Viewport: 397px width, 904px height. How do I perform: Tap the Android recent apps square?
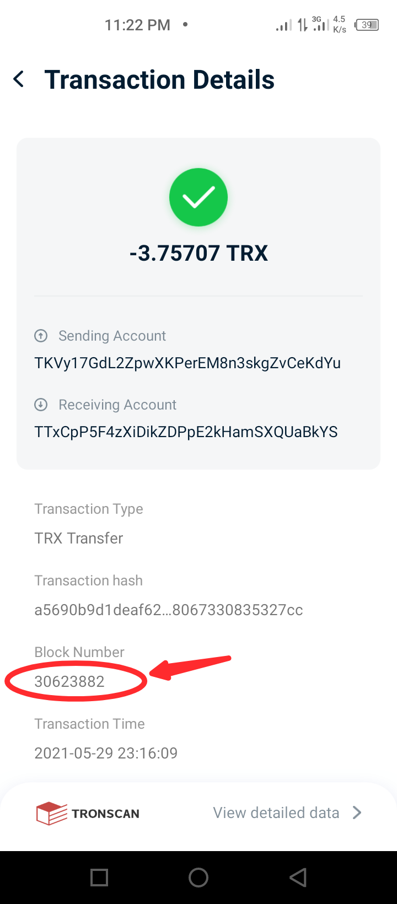[x=99, y=878]
